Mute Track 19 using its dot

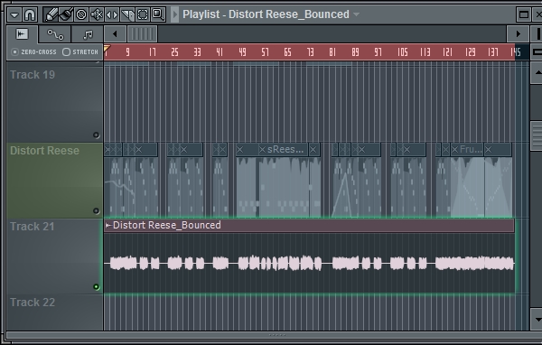click(x=96, y=135)
